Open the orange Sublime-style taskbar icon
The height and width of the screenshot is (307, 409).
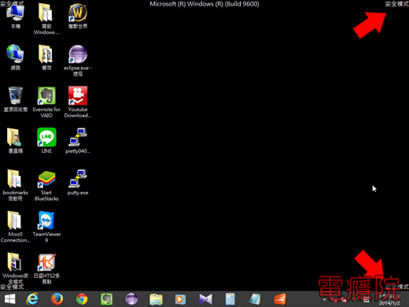click(x=280, y=299)
